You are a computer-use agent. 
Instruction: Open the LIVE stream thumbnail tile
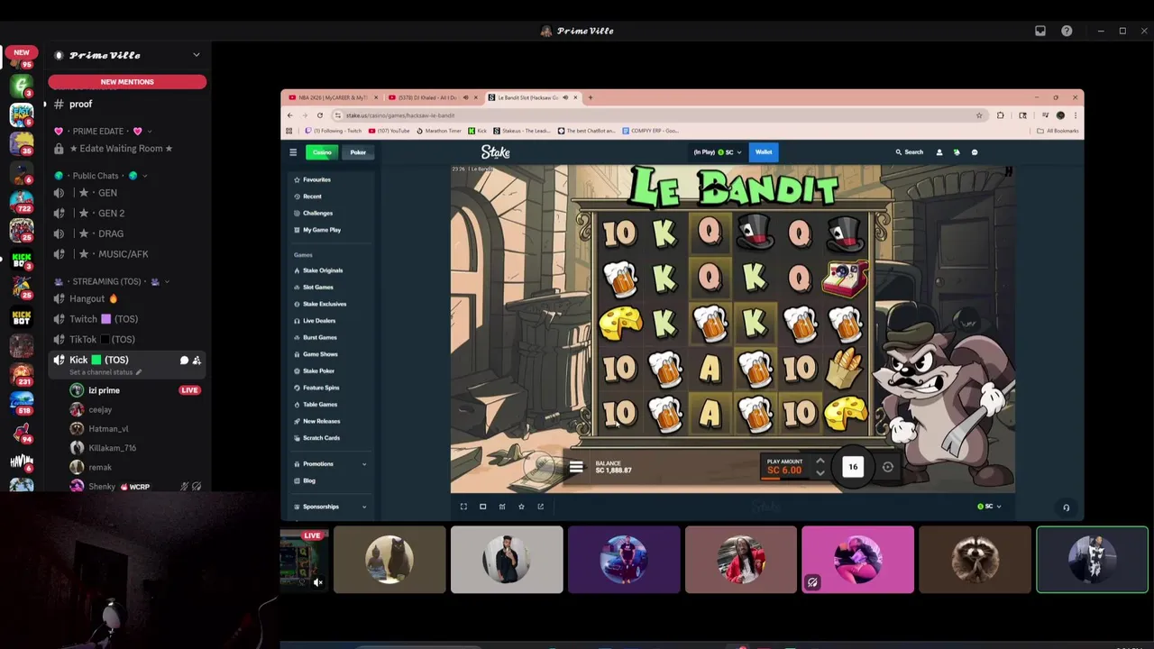point(304,560)
